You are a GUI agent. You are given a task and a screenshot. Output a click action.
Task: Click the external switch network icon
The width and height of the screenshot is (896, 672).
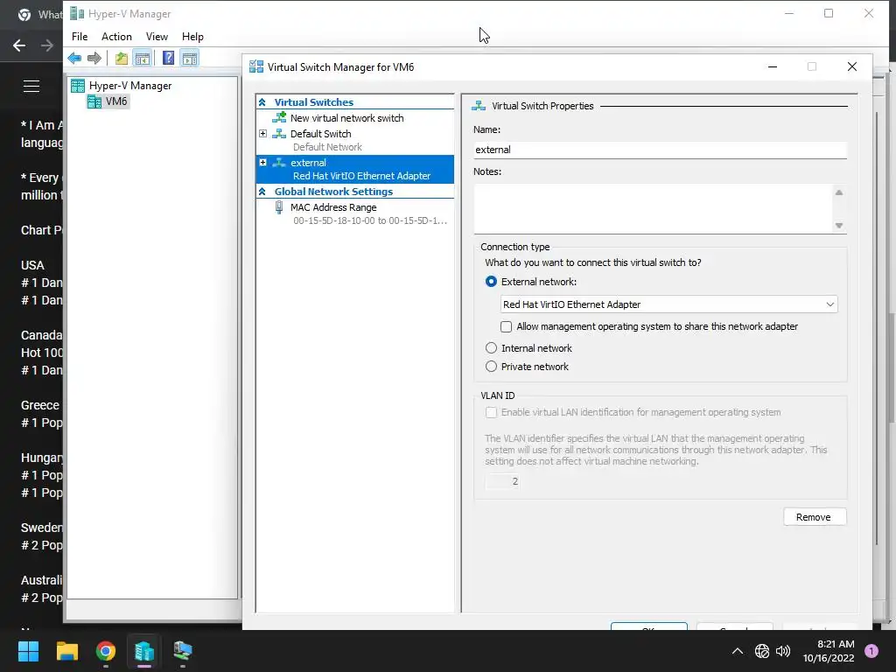tap(279, 162)
